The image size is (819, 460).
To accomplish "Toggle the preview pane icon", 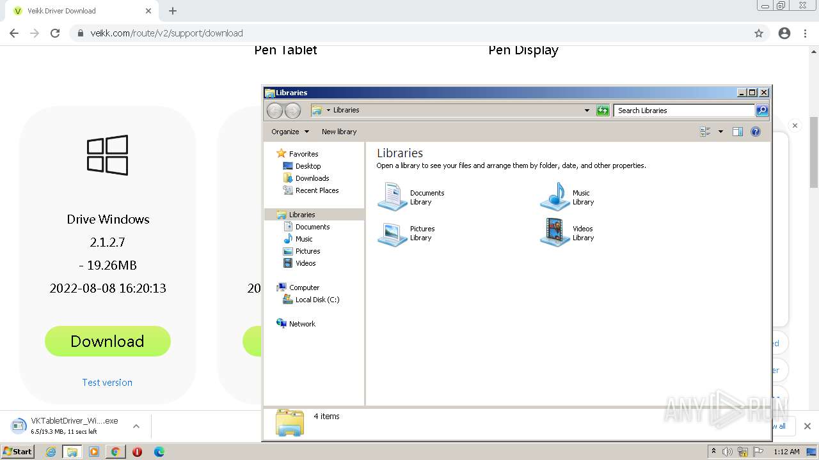I will pos(738,132).
